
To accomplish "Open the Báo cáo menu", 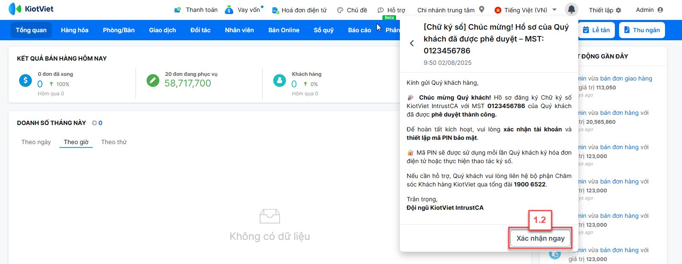I will tap(359, 30).
